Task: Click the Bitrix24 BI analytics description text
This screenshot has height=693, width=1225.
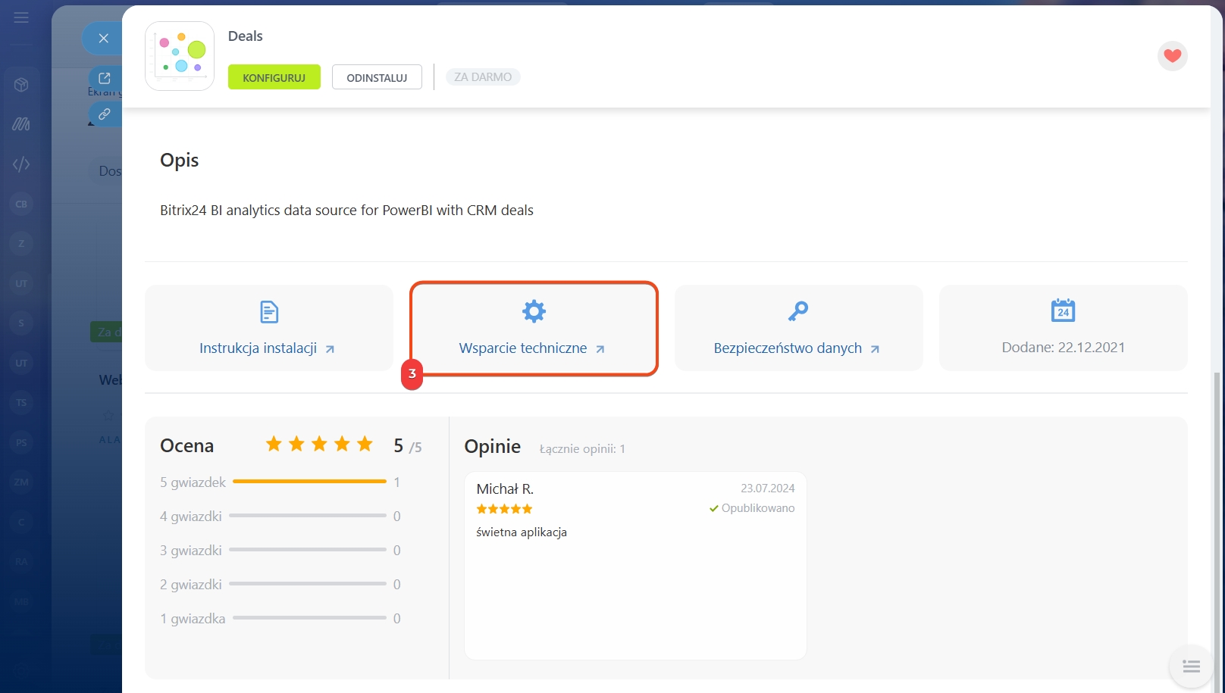Action: coord(346,211)
